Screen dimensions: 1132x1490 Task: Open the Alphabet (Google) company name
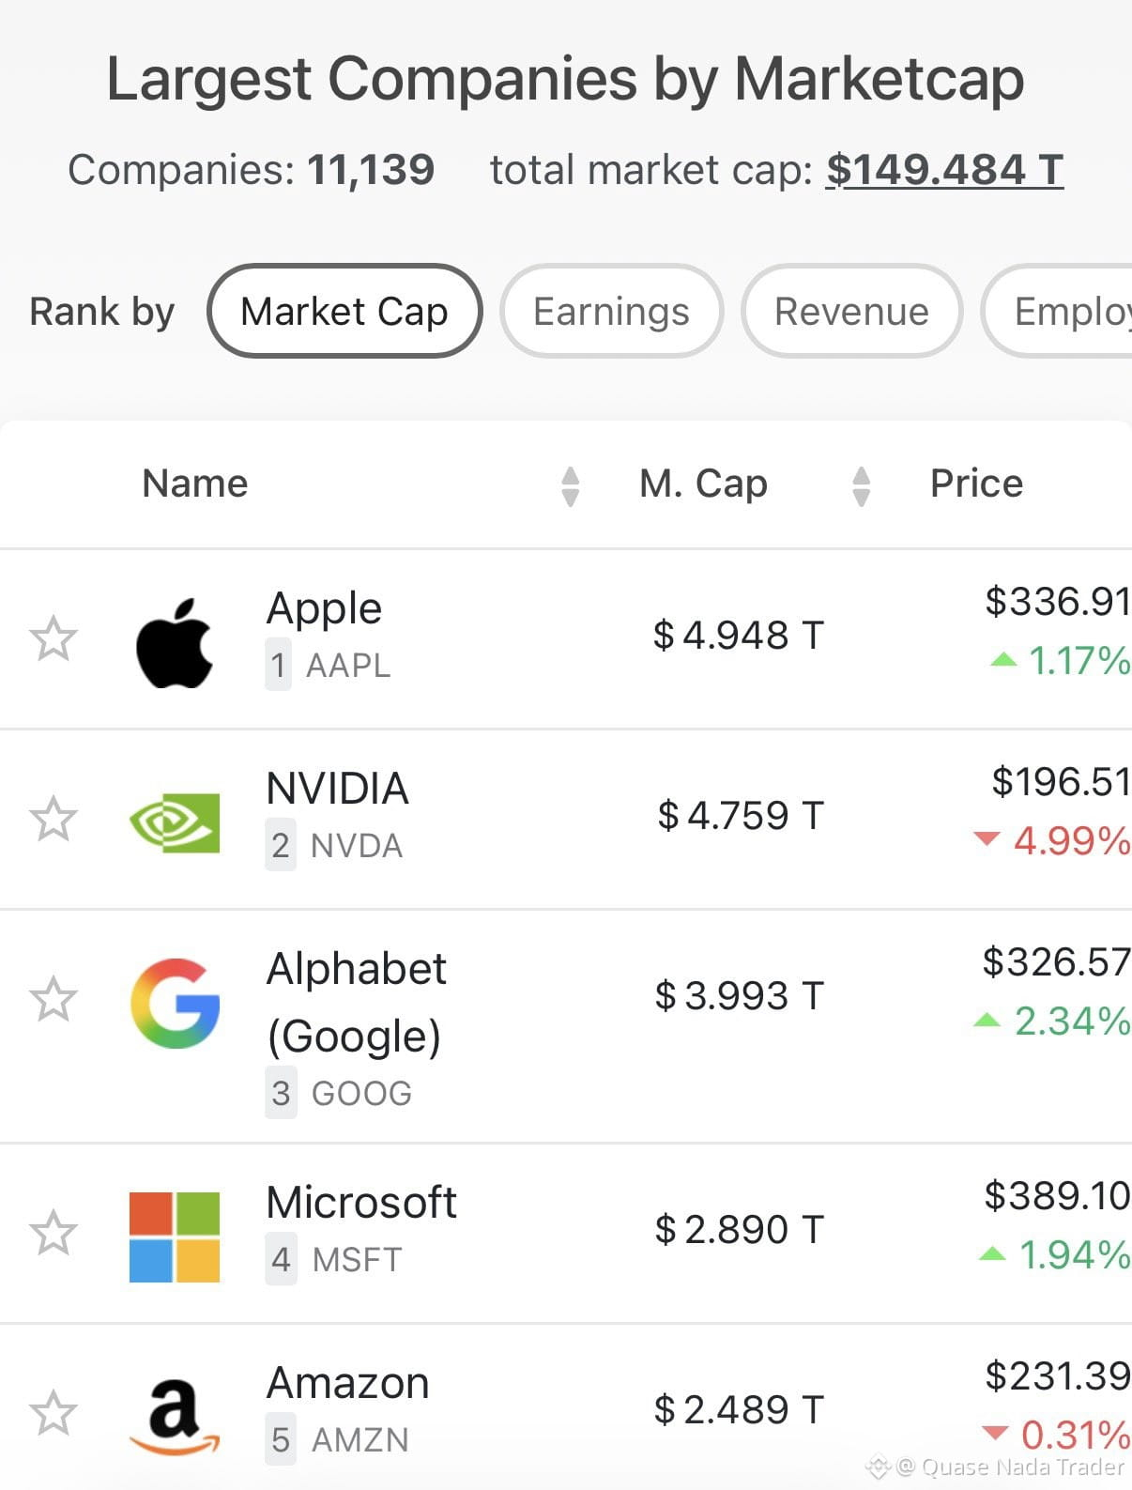(357, 1002)
